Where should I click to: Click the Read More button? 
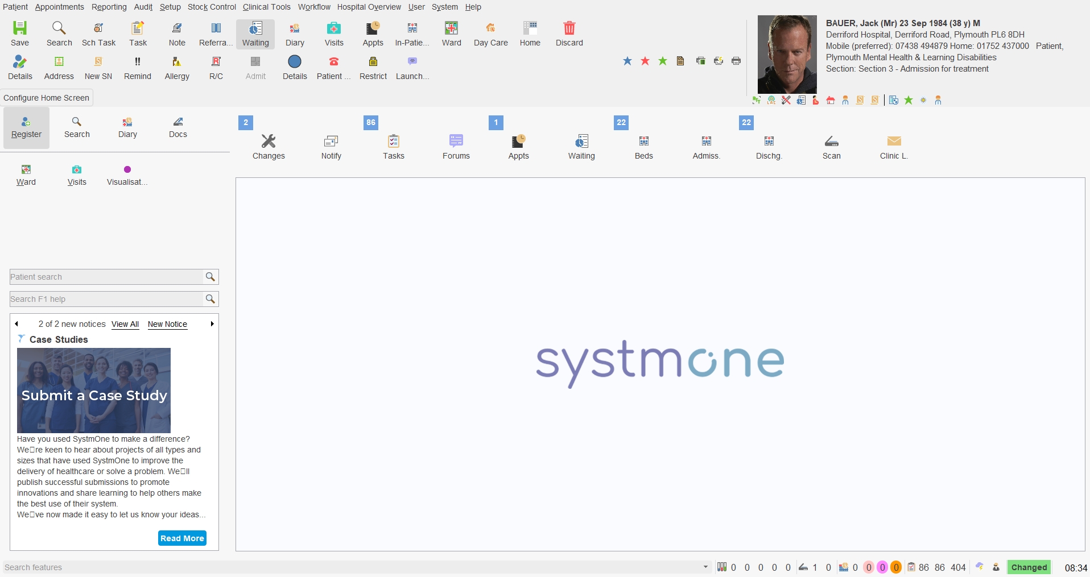coord(182,538)
